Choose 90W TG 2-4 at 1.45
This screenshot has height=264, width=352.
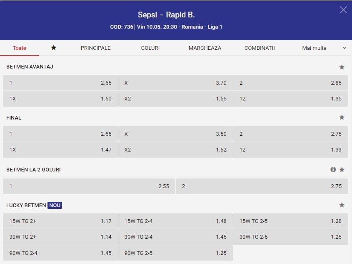pos(60,253)
